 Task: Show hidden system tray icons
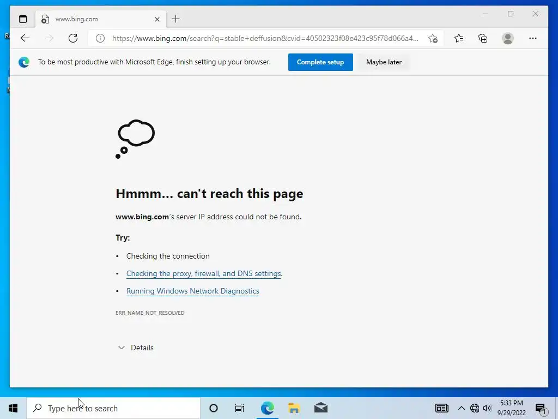tap(461, 408)
